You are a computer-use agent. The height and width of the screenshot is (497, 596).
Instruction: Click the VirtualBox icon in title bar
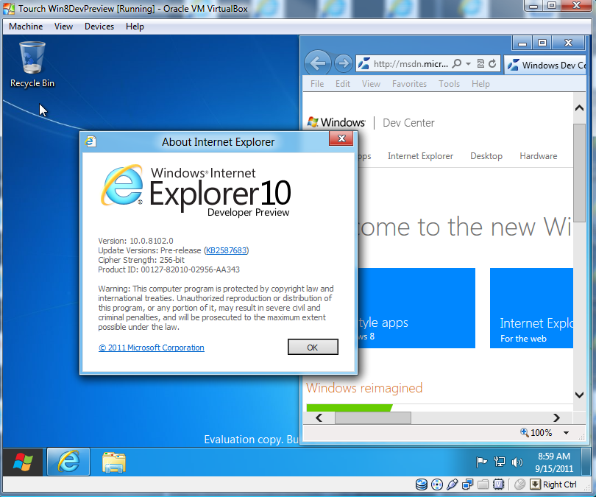click(9, 8)
